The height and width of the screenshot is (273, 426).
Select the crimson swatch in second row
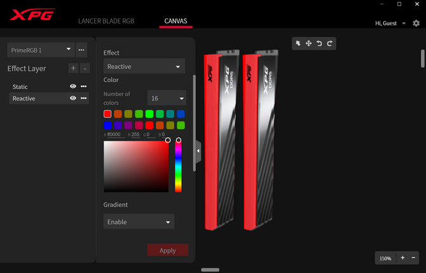click(x=139, y=125)
